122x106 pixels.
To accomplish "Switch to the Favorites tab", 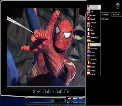I will click(x=106, y=15).
